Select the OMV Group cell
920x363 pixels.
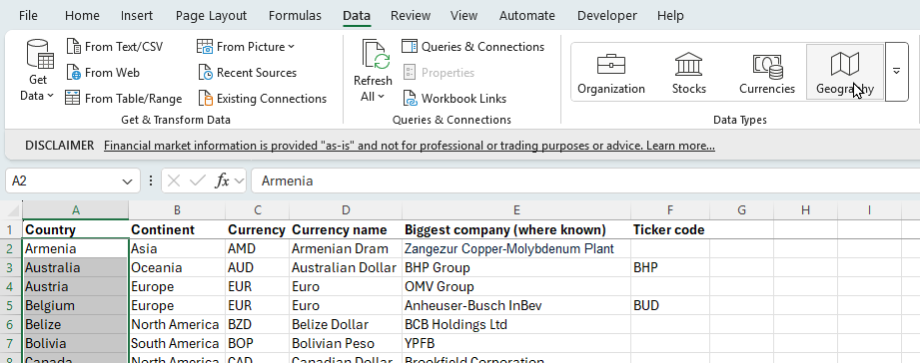pyautogui.click(x=516, y=287)
